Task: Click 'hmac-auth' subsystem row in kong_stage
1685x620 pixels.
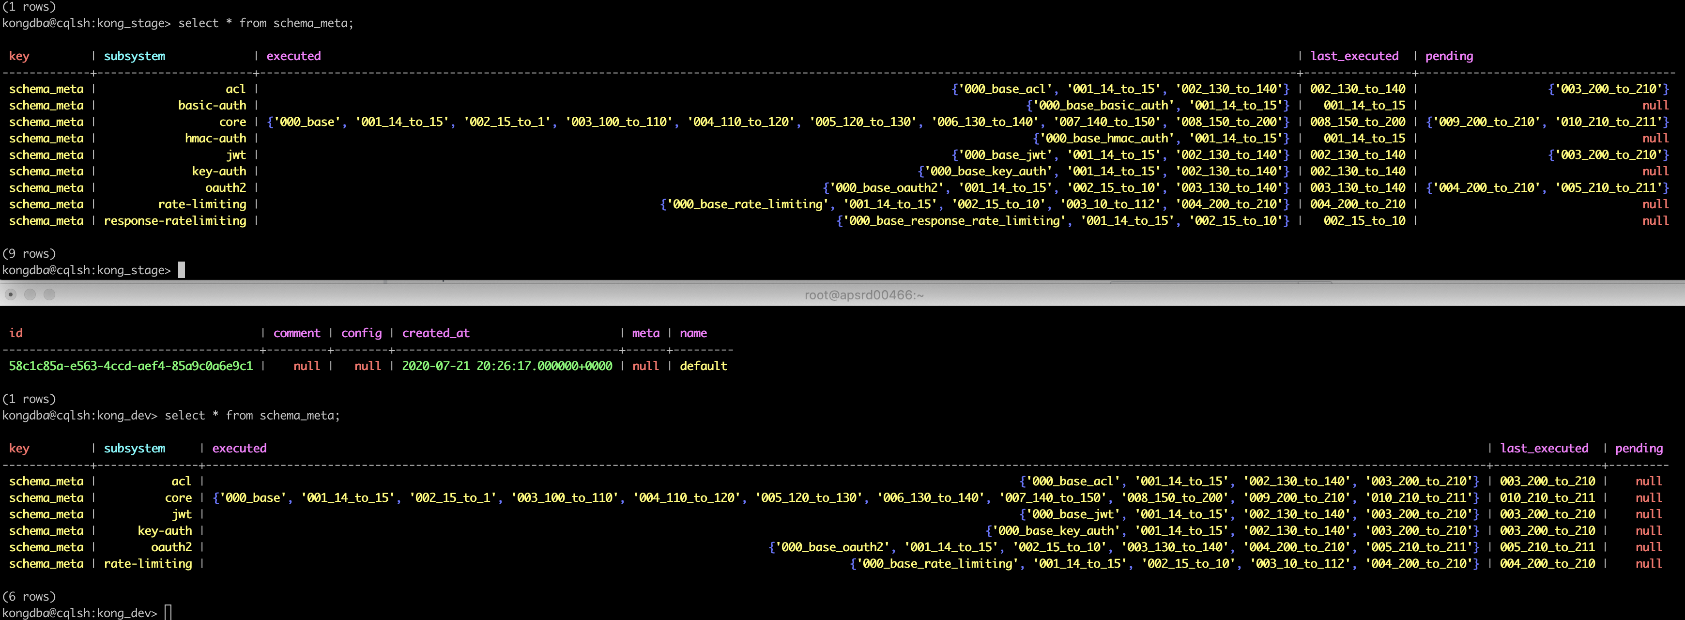Action: (215, 138)
